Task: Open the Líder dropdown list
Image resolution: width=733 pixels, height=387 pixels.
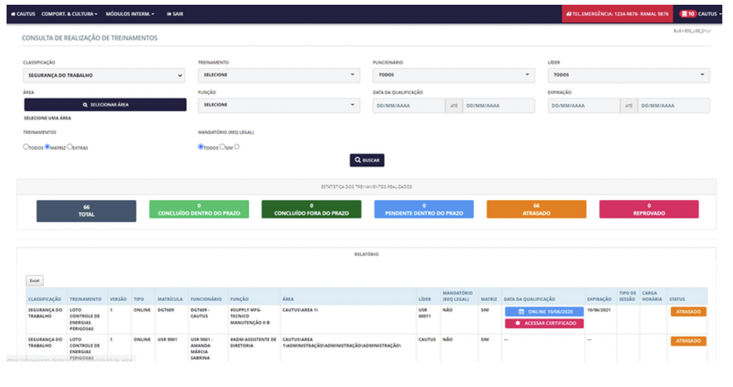Action: pyautogui.click(x=628, y=75)
